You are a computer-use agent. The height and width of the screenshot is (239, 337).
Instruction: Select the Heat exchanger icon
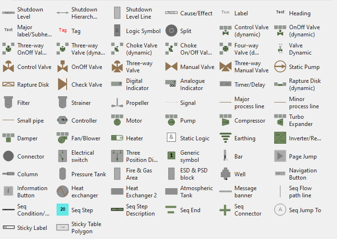coord(62,192)
